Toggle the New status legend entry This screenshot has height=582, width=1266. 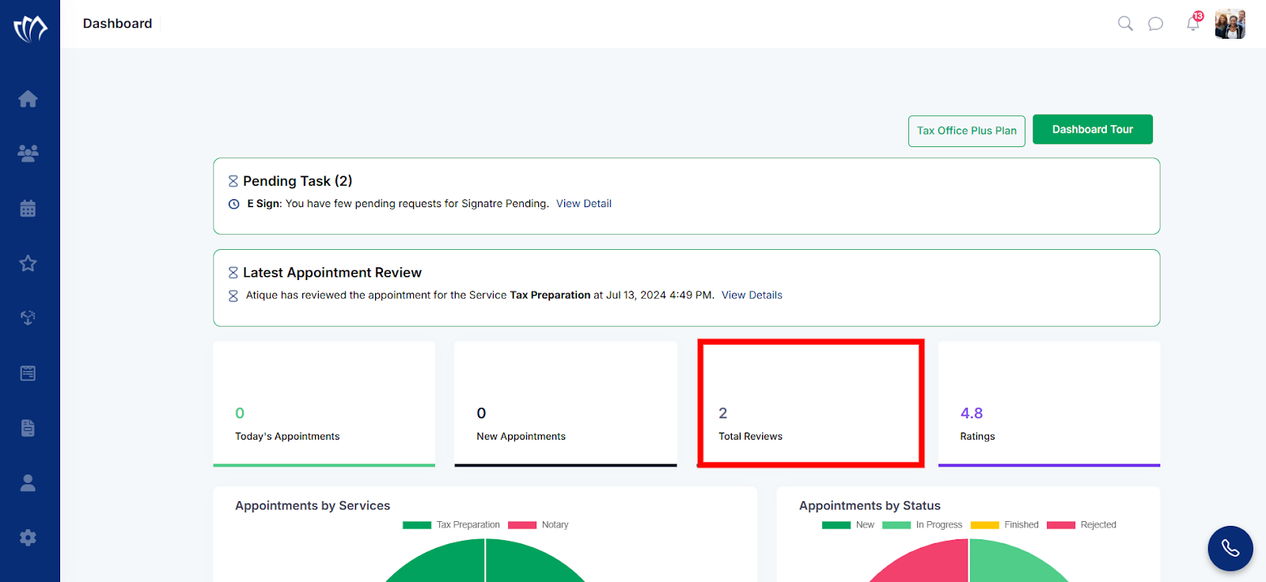848,525
